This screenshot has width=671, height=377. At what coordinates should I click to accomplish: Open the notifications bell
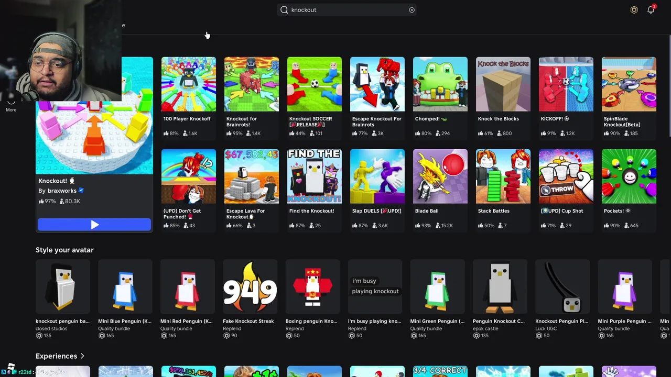pos(651,10)
